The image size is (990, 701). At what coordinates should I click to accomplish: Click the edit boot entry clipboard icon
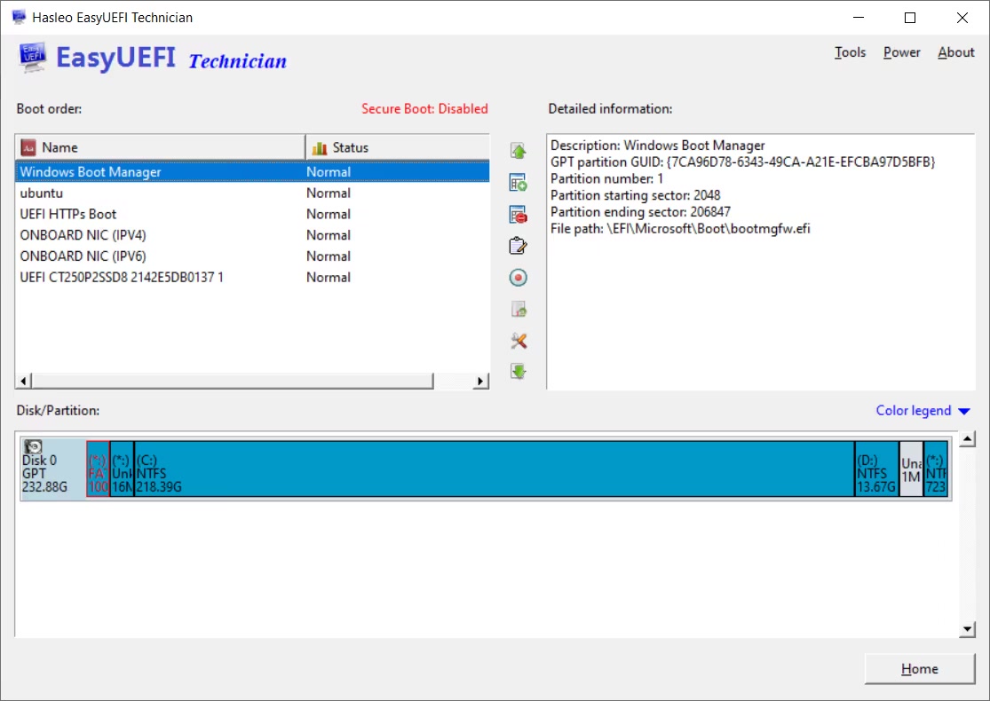519,246
